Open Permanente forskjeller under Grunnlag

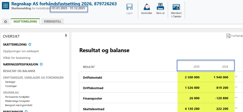point(17,97)
